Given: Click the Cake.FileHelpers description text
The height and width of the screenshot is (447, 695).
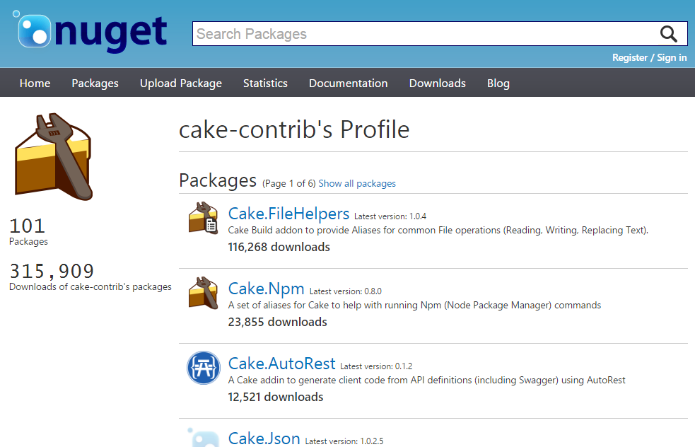Looking at the screenshot, I should click(x=438, y=230).
